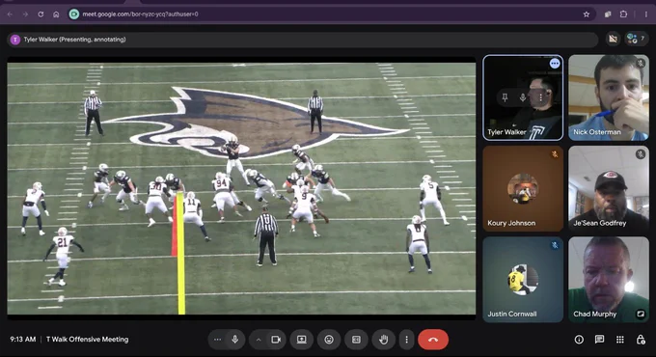Toggle your camera on or off

click(x=276, y=340)
